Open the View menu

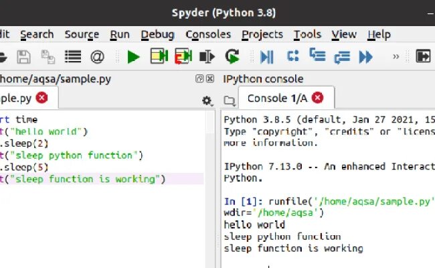[x=344, y=34]
